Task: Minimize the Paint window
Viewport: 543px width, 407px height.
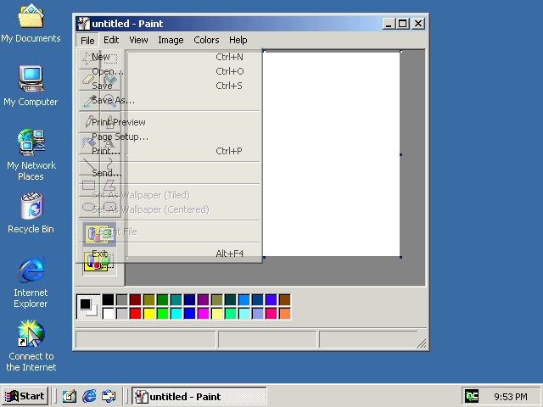Action: coord(389,24)
